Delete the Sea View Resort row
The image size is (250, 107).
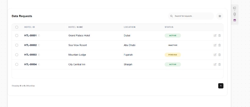pyautogui.click(x=219, y=45)
